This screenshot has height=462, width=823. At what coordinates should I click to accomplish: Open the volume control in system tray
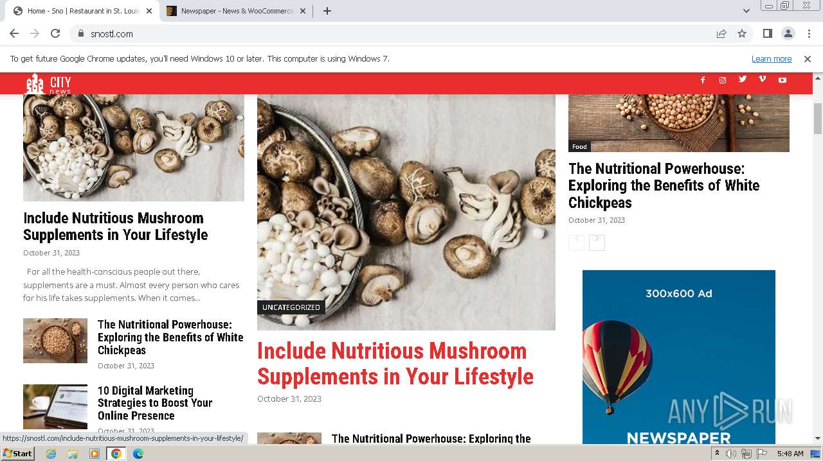731,454
